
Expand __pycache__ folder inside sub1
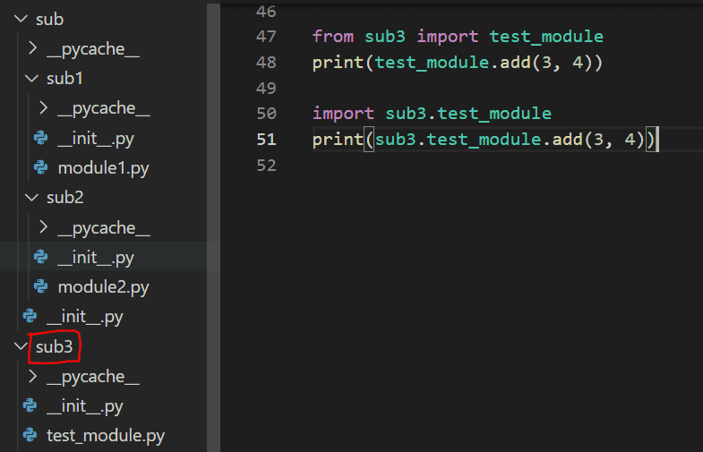pyautogui.click(x=43, y=108)
